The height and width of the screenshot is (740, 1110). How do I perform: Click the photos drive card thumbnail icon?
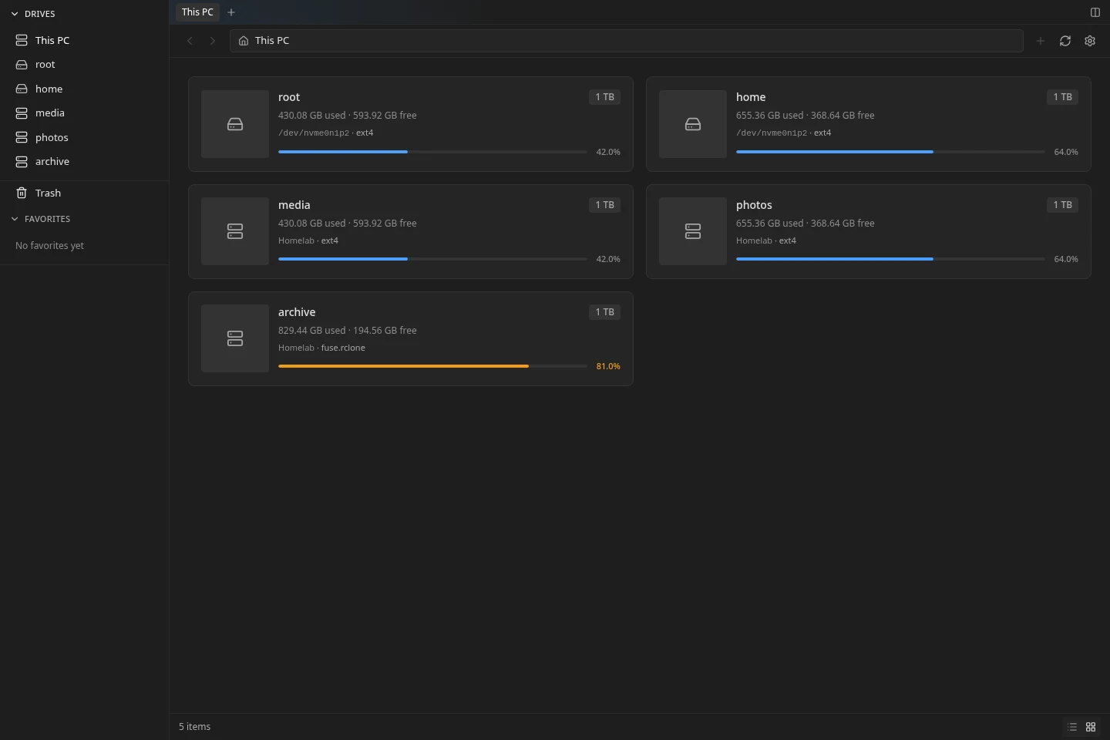(x=693, y=231)
